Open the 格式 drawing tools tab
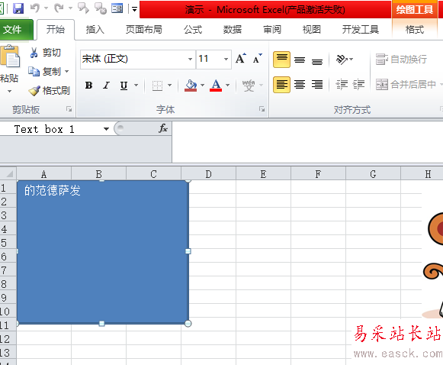The height and width of the screenshot is (365, 443). coord(415,30)
